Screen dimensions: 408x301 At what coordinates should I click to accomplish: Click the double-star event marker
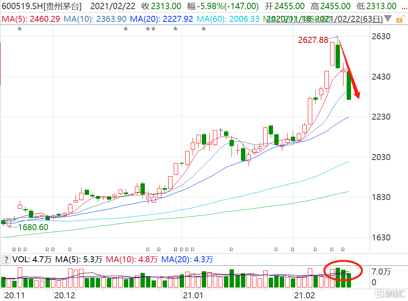pos(151,29)
